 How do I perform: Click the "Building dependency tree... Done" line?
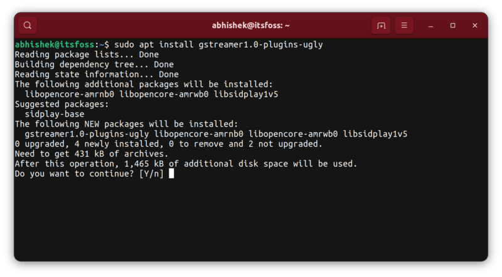pos(94,65)
